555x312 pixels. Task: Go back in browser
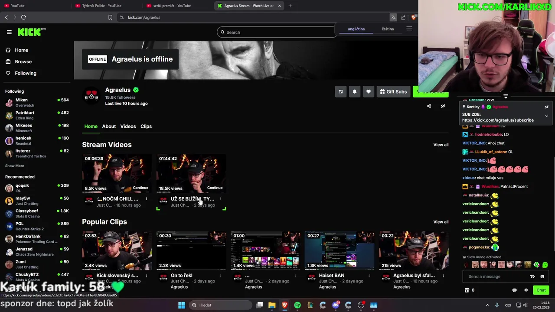pyautogui.click(x=6, y=17)
